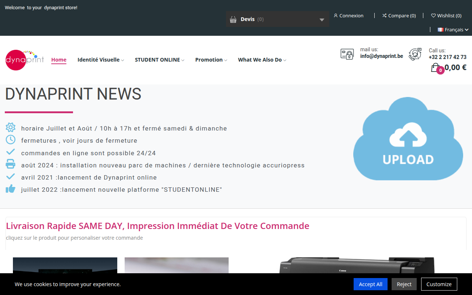
Task: Click the secure payment icon near mail us
Action: [x=347, y=54]
